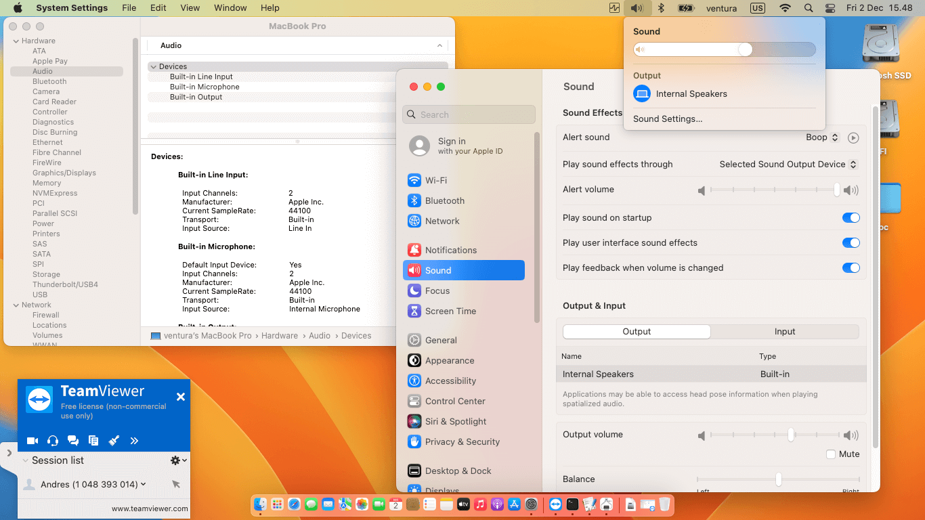Open the TeamViewer gear options dropdown
Screen dimensions: 925x520
(x=179, y=460)
